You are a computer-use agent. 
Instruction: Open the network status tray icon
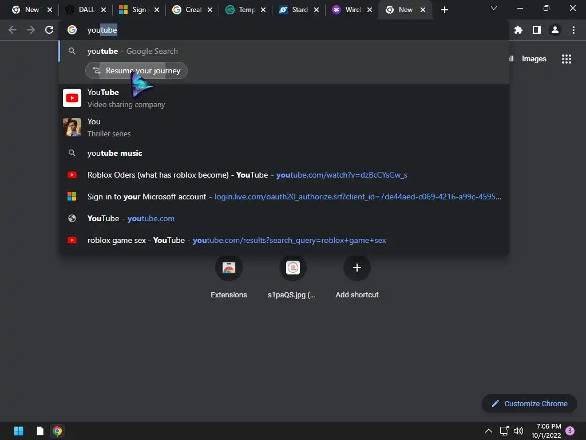point(505,431)
